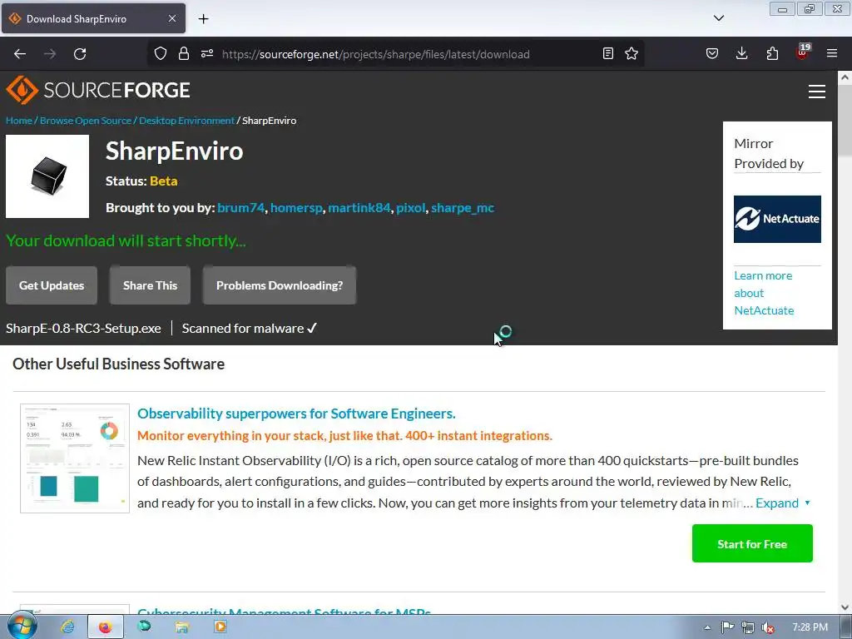Go back using the browser back arrow
852x639 pixels.
coord(20,54)
